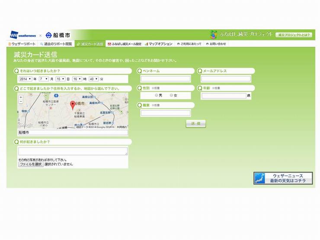The height and width of the screenshot is (240, 320).
Task: Expand the hour dropdown showing 16
Action: pos(77,79)
